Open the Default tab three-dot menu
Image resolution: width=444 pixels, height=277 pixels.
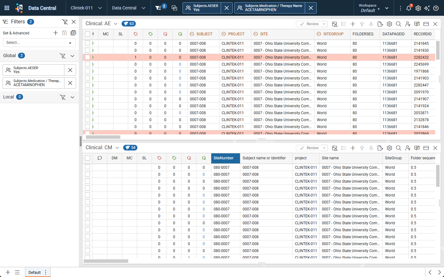tap(46, 272)
